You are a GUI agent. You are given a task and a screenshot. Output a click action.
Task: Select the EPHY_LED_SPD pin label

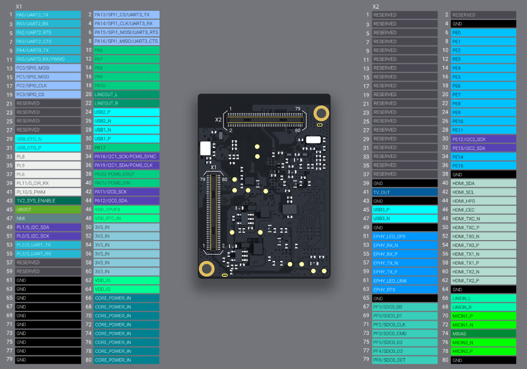click(405, 236)
